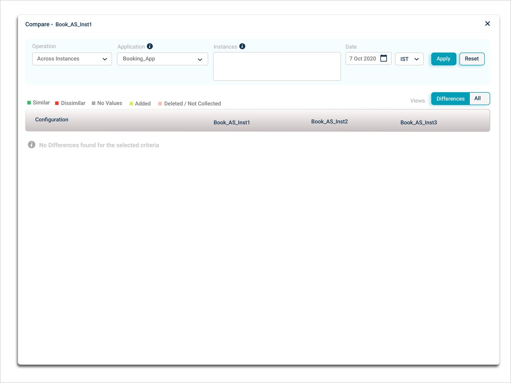Image resolution: width=511 pixels, height=383 pixels.
Task: Click the Apply button
Action: coord(444,59)
